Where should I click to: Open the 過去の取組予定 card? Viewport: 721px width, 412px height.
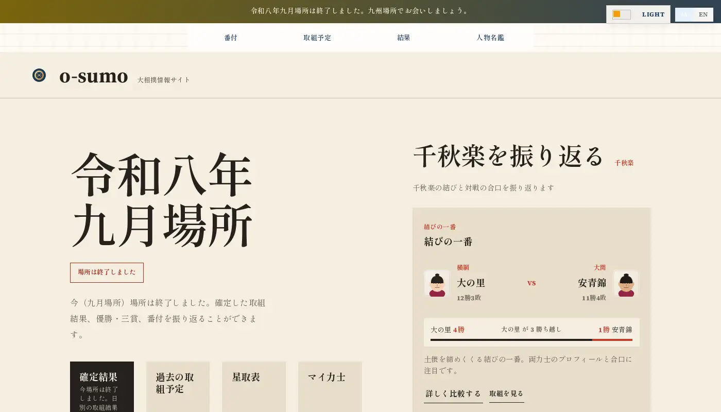178,387
